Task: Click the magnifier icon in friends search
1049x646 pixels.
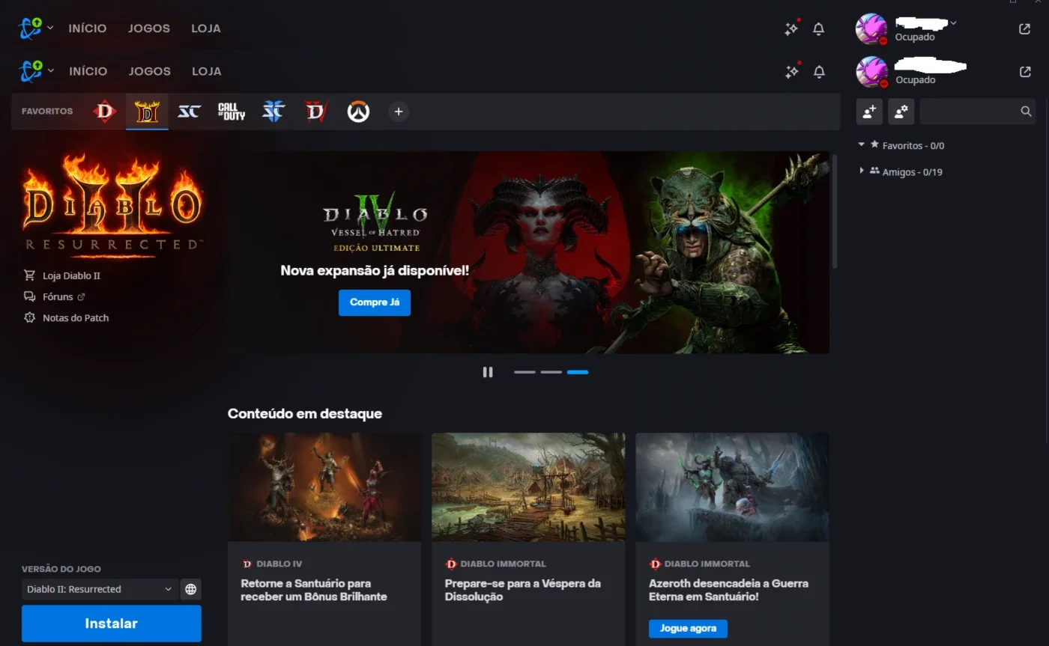Action: click(x=1026, y=112)
